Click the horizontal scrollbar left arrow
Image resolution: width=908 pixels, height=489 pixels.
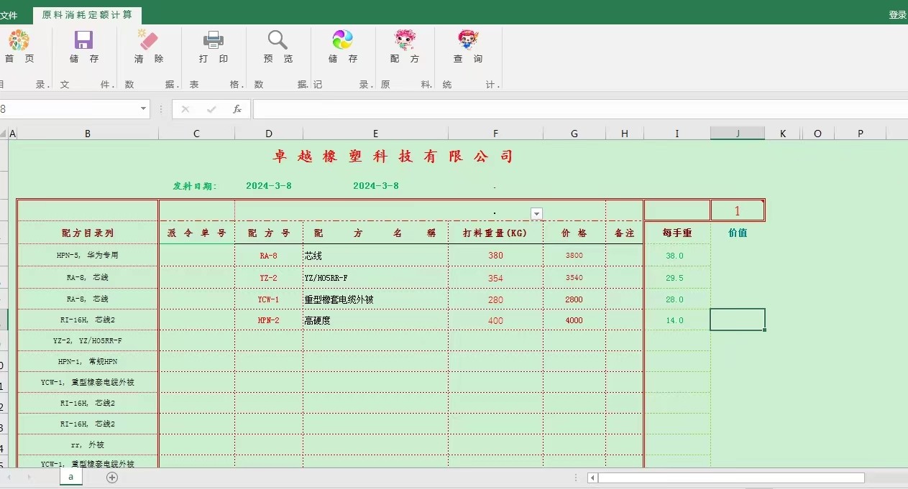592,478
